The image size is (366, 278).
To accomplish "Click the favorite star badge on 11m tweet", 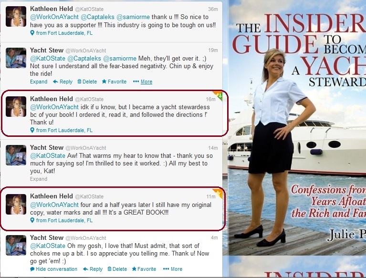I will click(x=219, y=193).
